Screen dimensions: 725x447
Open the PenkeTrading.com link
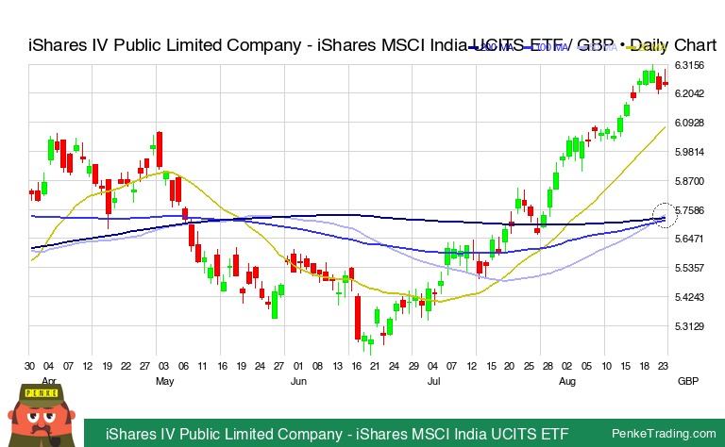click(664, 433)
